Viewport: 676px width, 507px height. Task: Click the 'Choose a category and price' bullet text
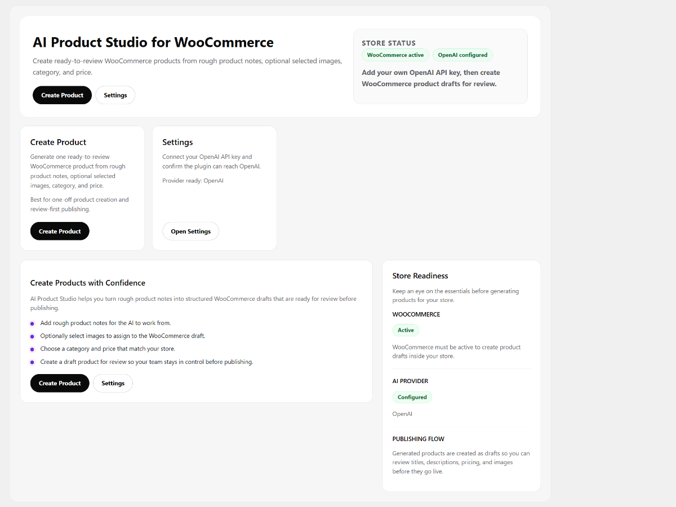tap(108, 349)
